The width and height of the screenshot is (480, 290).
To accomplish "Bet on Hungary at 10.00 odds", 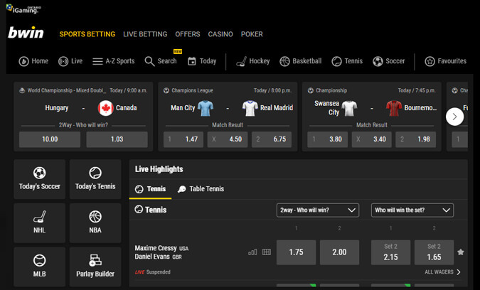I will (50, 139).
